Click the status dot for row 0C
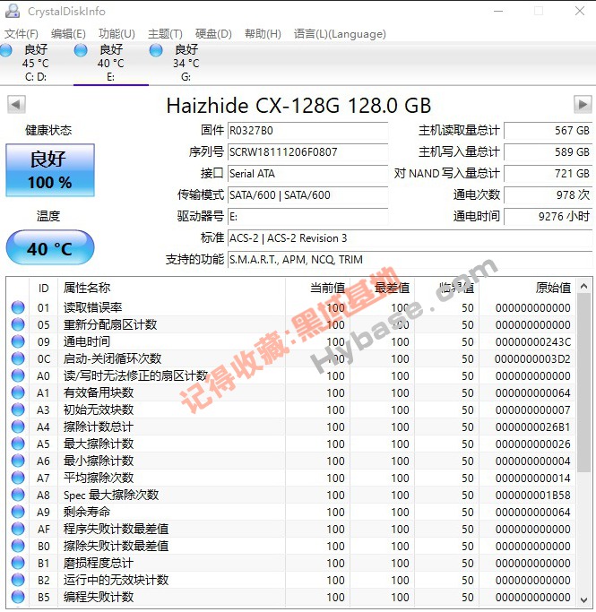Image resolution: width=596 pixels, height=612 pixels. [x=18, y=358]
